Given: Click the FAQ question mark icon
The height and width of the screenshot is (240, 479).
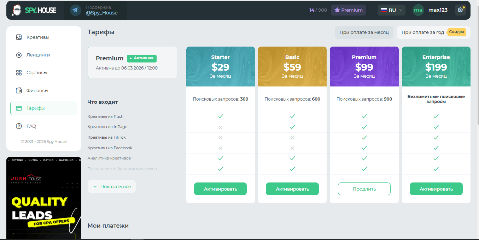Looking at the screenshot, I should click(19, 126).
